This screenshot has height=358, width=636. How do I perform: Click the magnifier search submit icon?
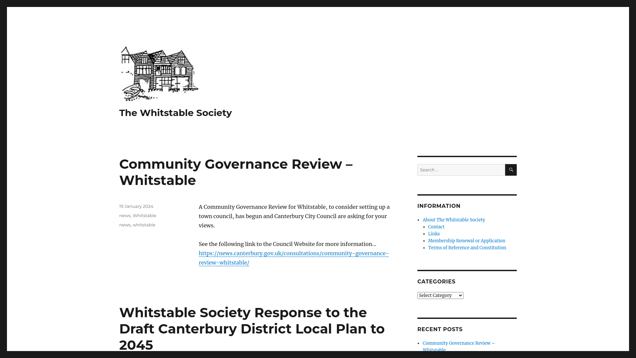[511, 170]
